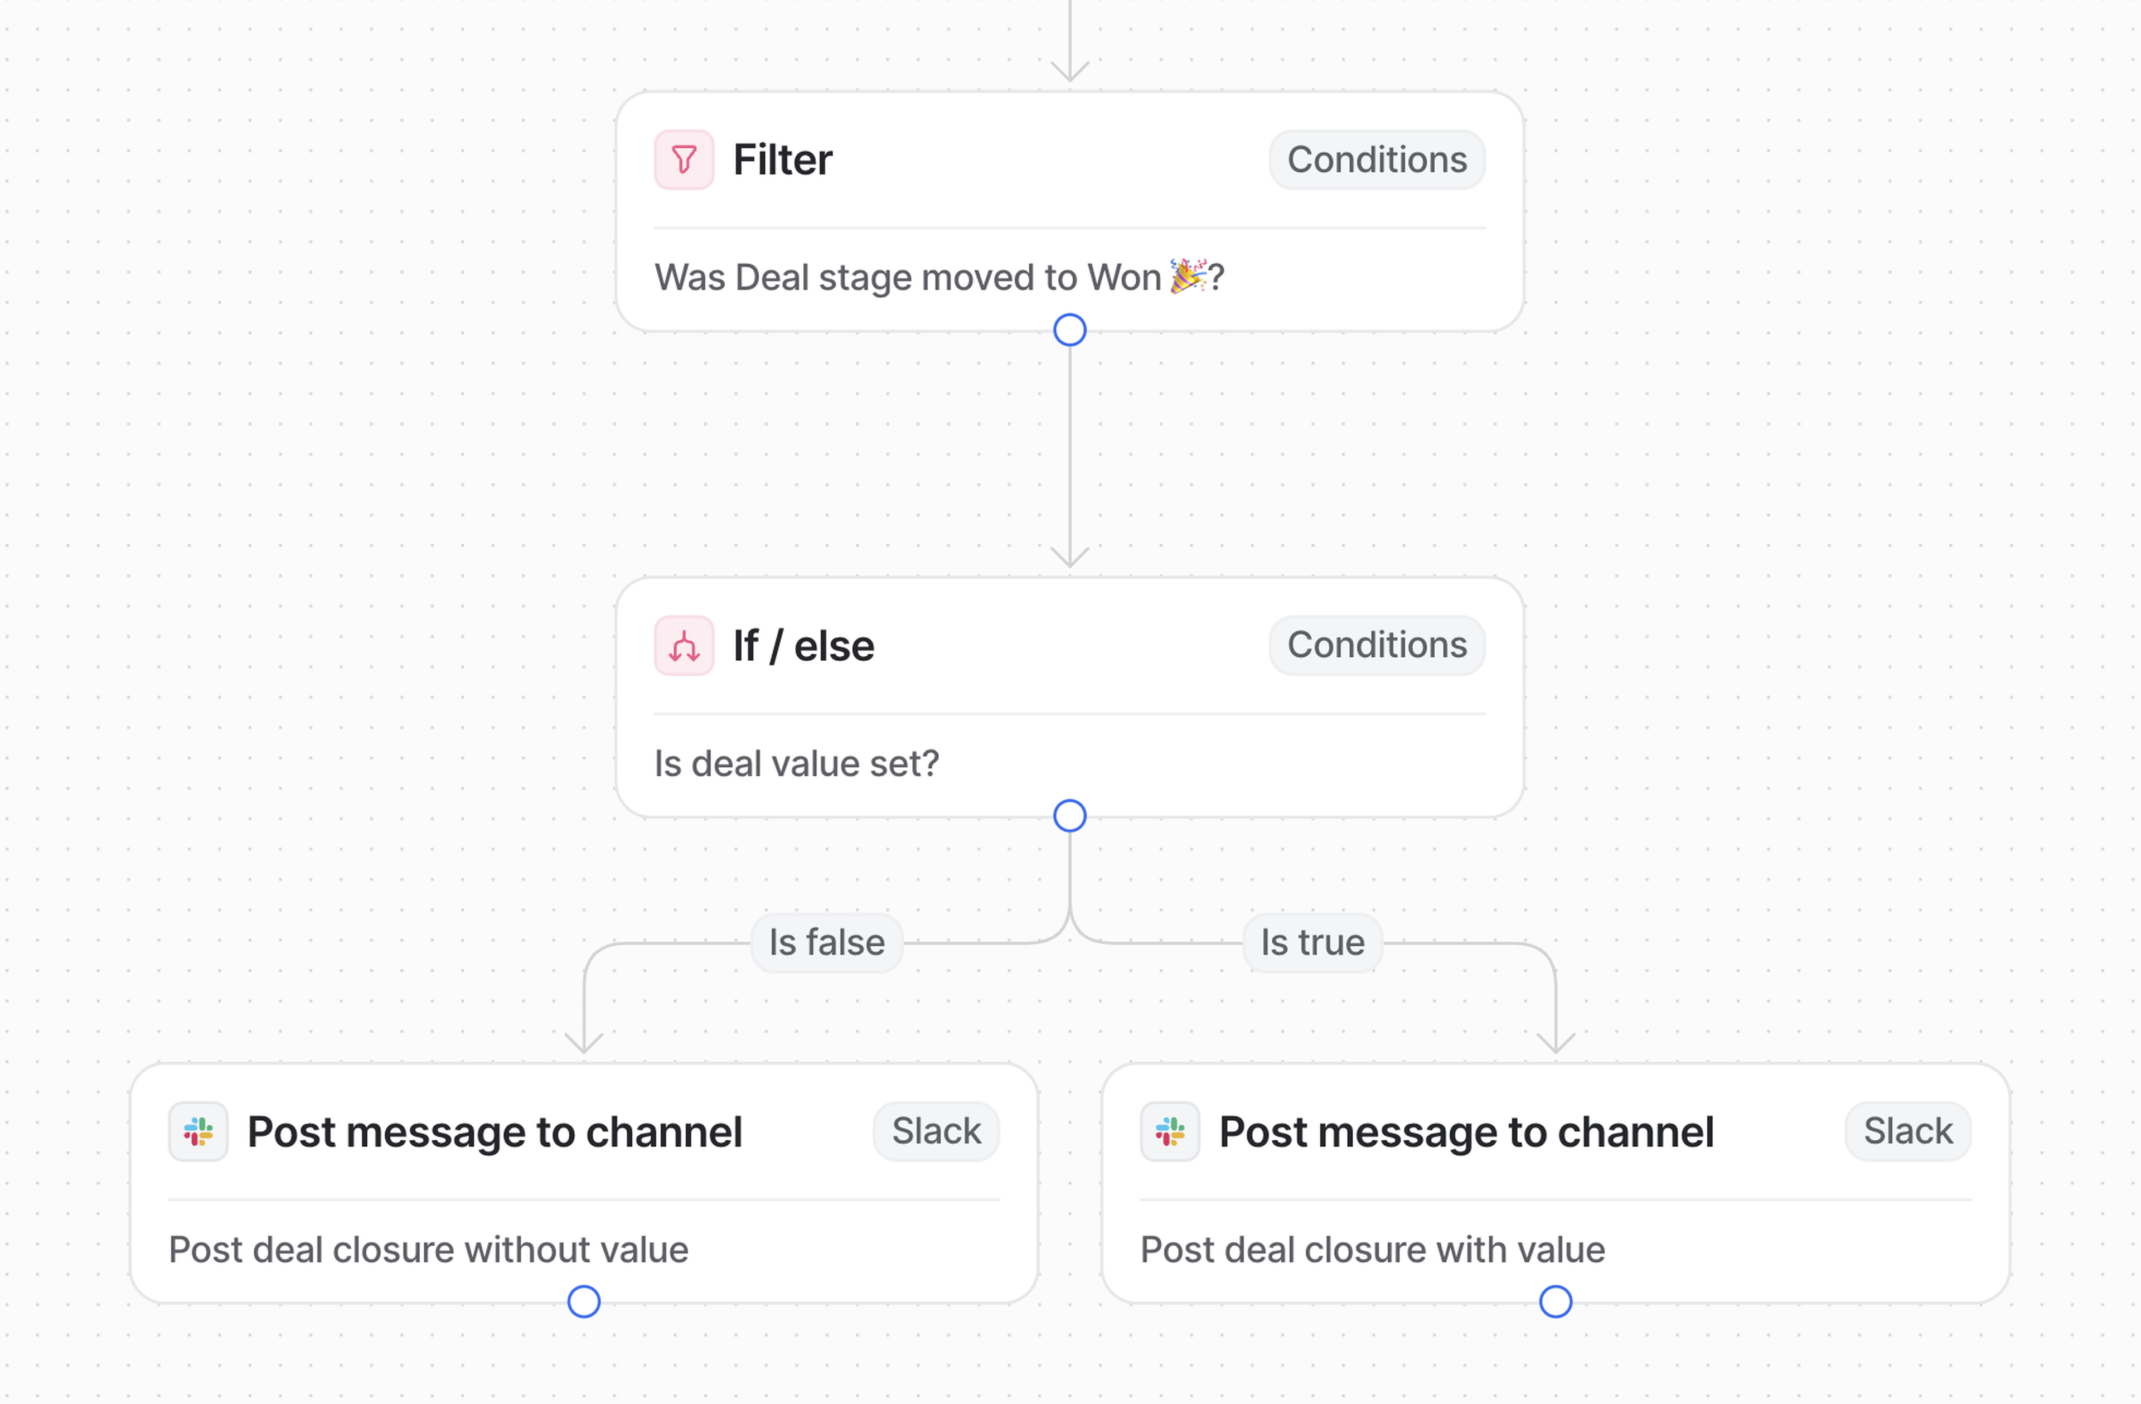This screenshot has width=2141, height=1404.
Task: Click Slack icon on the with-value message block
Action: (x=1169, y=1131)
